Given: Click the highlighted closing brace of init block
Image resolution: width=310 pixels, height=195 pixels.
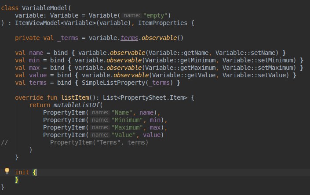Looking at the screenshot, I should (x=17, y=180).
